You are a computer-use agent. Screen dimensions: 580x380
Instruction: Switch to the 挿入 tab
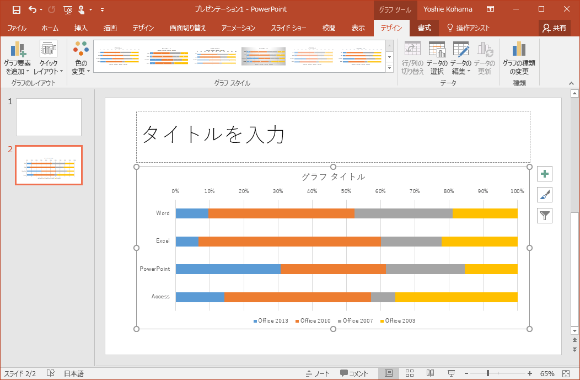80,28
